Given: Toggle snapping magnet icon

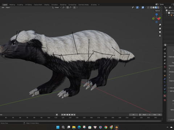Looking at the screenshot, I should pyautogui.click(x=67, y=8).
